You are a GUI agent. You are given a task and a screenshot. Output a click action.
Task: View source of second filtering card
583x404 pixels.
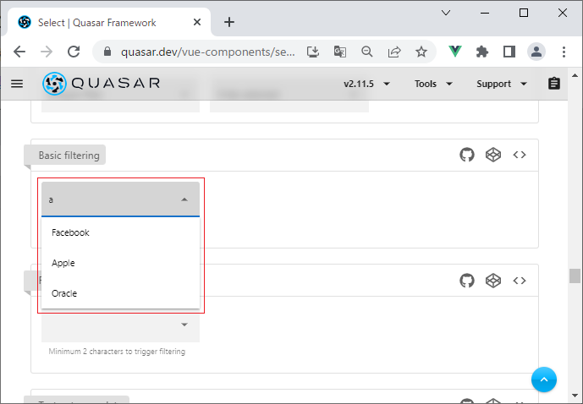(520, 281)
